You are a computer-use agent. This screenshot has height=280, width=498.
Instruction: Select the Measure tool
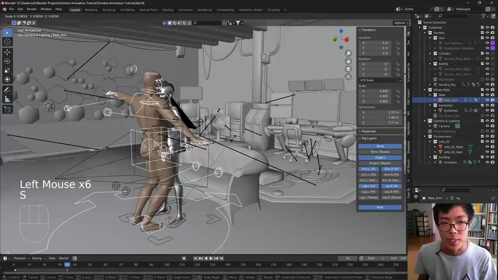[x=7, y=99]
